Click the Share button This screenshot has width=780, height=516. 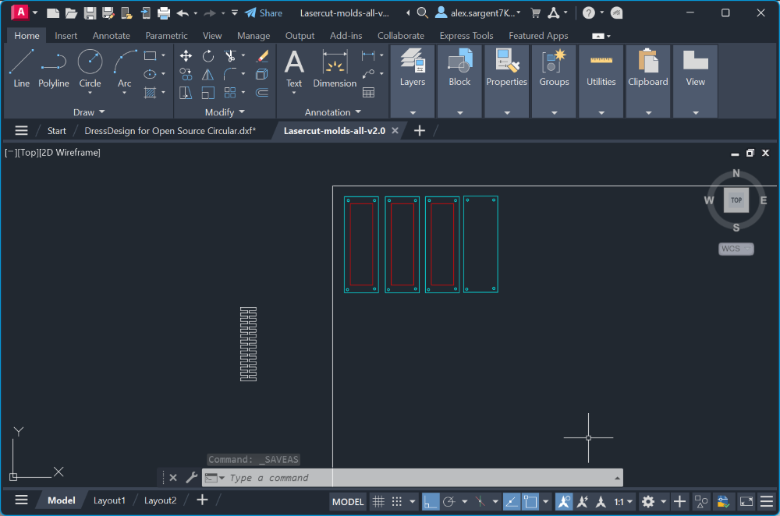click(x=264, y=13)
